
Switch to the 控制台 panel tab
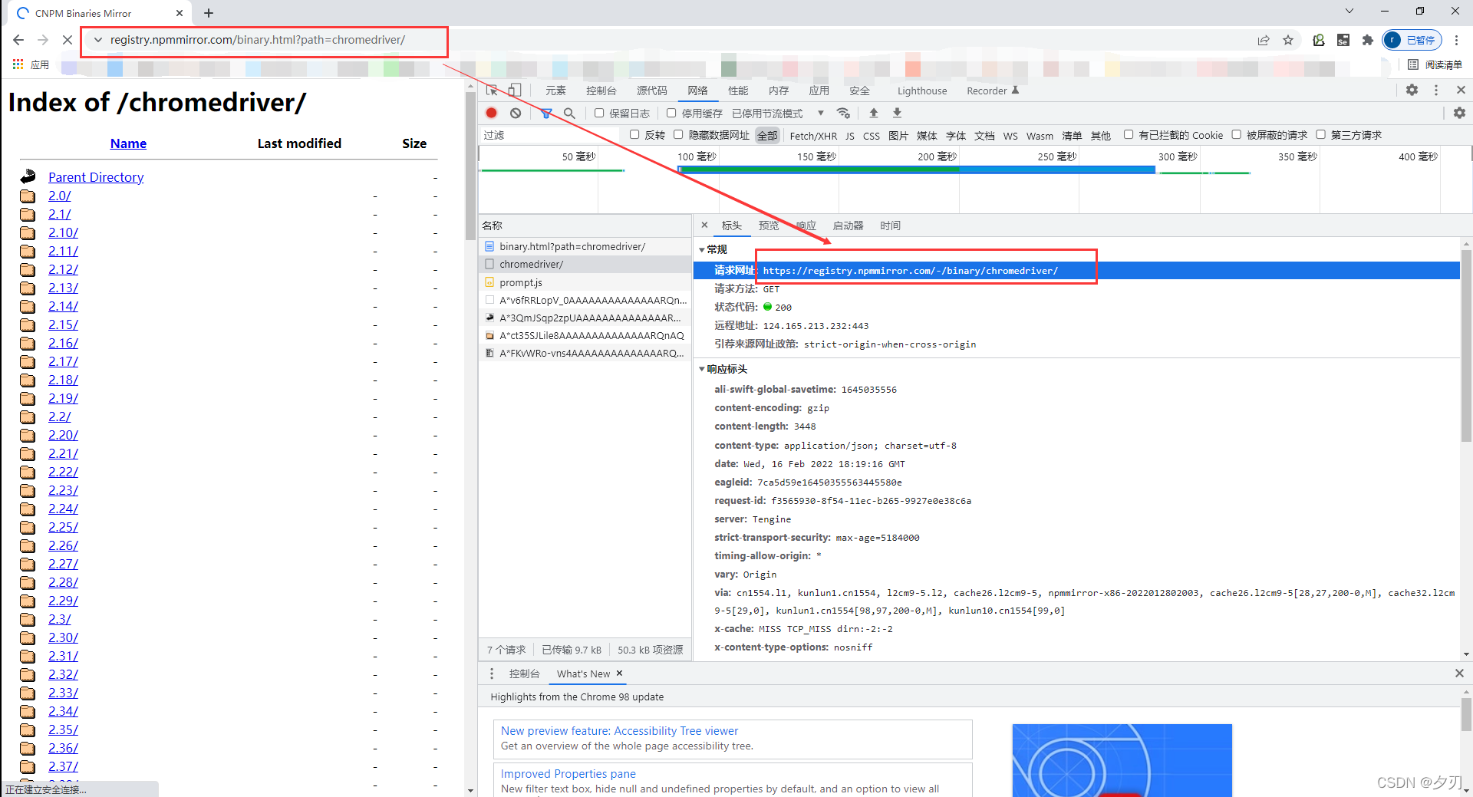pyautogui.click(x=601, y=91)
